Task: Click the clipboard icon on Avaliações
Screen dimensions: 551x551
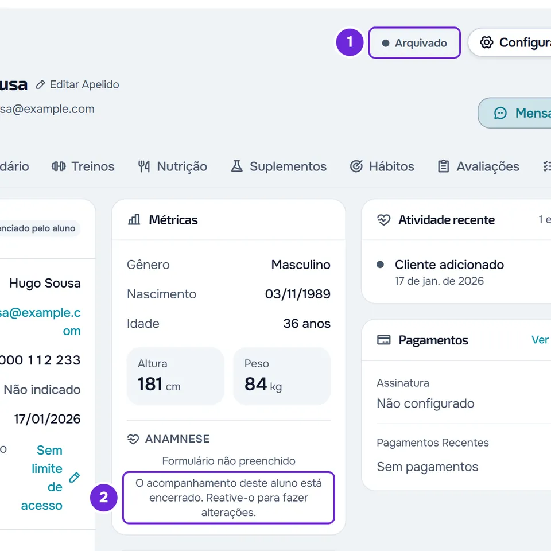Action: 444,166
